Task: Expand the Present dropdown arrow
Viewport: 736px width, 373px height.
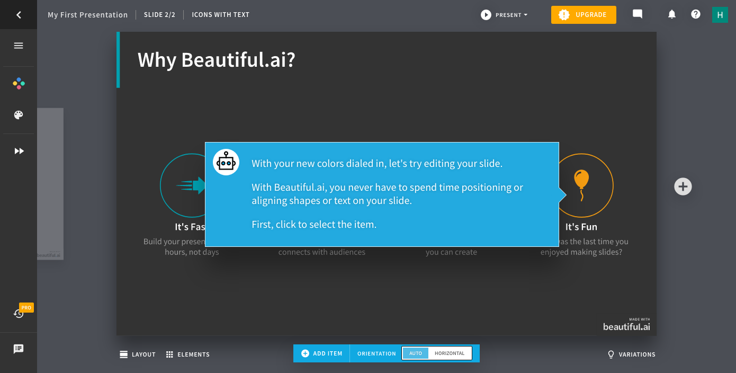Action: [x=526, y=15]
